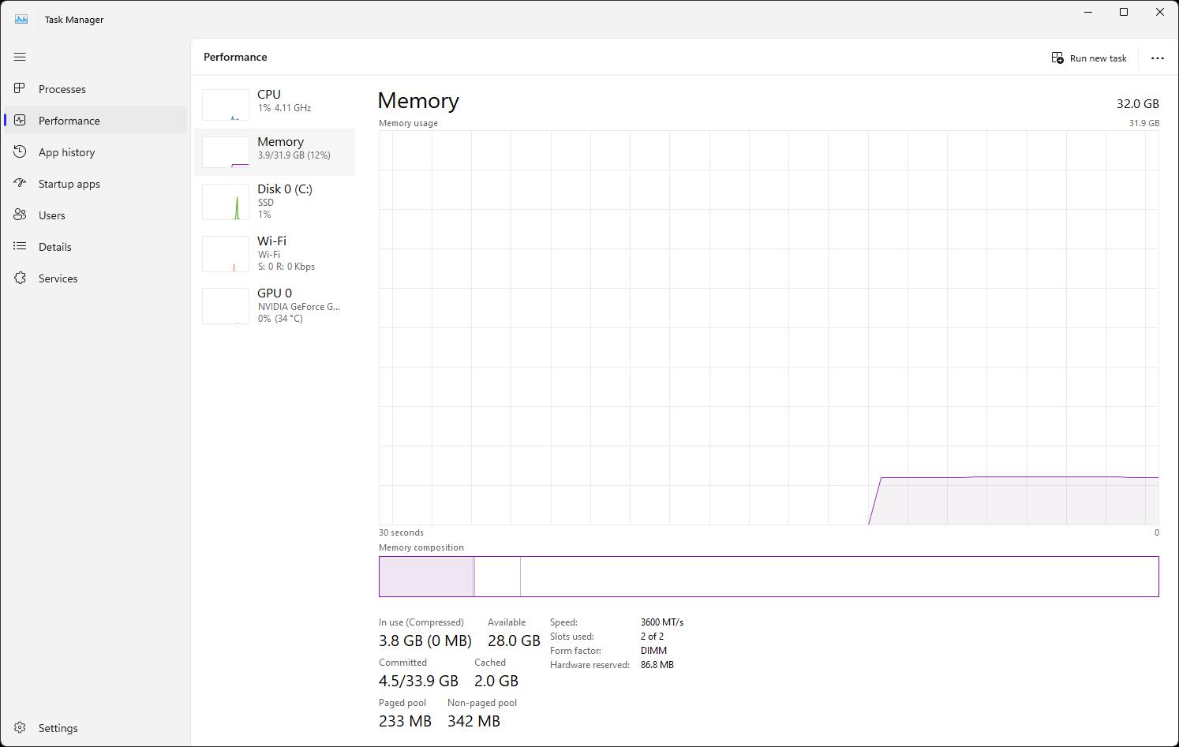Click the 3600 MT/s speed value
This screenshot has height=747, width=1179.
[662, 622]
